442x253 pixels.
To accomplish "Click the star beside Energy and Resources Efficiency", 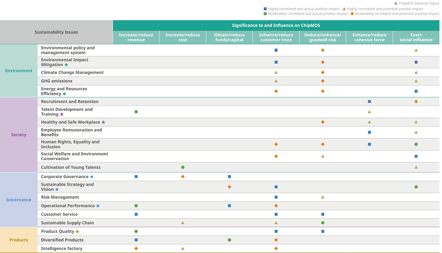I will pyautogui.click(x=64, y=94).
